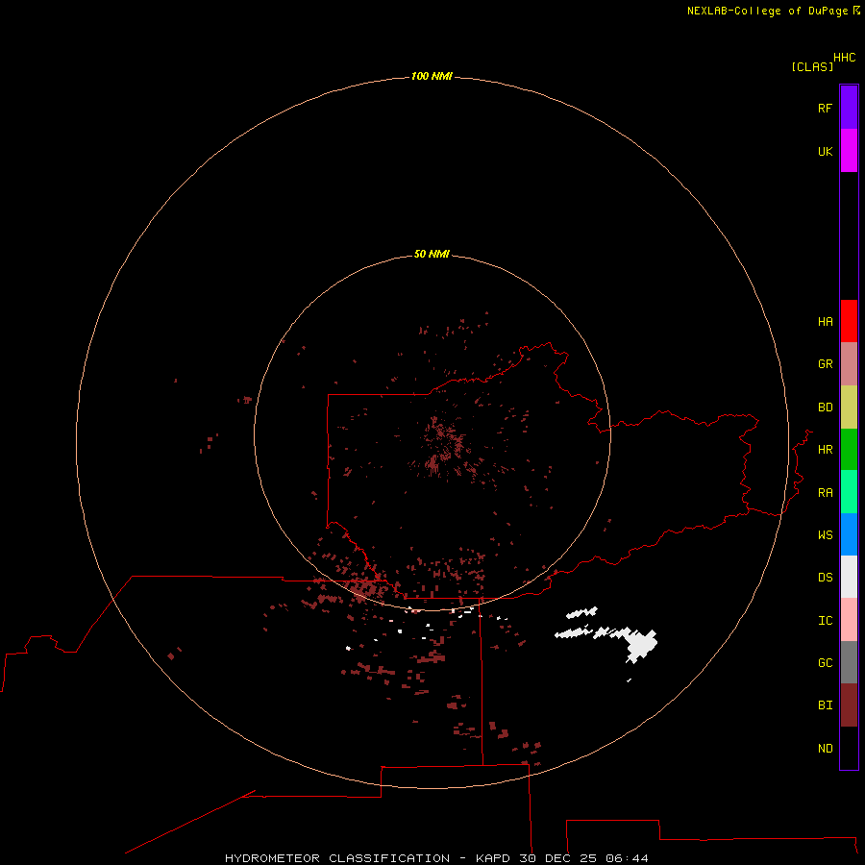The width and height of the screenshot is (865, 865).
Task: Click the UK magenta legend swatch
Action: 849,151
